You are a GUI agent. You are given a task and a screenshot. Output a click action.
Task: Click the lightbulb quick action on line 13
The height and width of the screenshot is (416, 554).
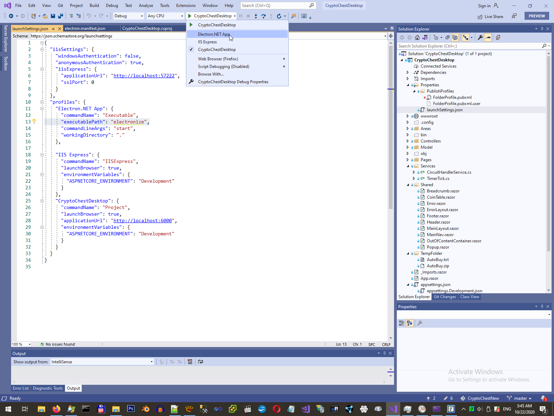(34, 121)
